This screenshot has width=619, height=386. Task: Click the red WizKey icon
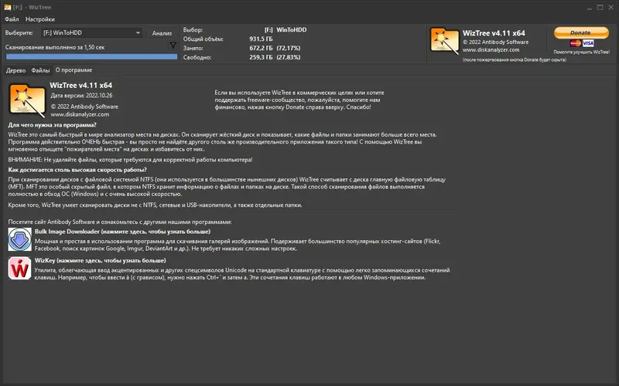(x=20, y=268)
